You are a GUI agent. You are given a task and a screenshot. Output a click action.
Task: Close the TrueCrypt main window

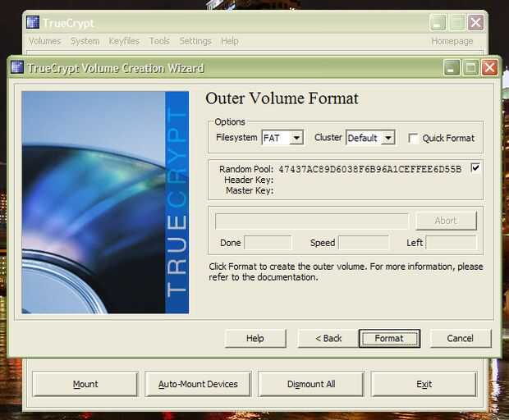pos(475,22)
